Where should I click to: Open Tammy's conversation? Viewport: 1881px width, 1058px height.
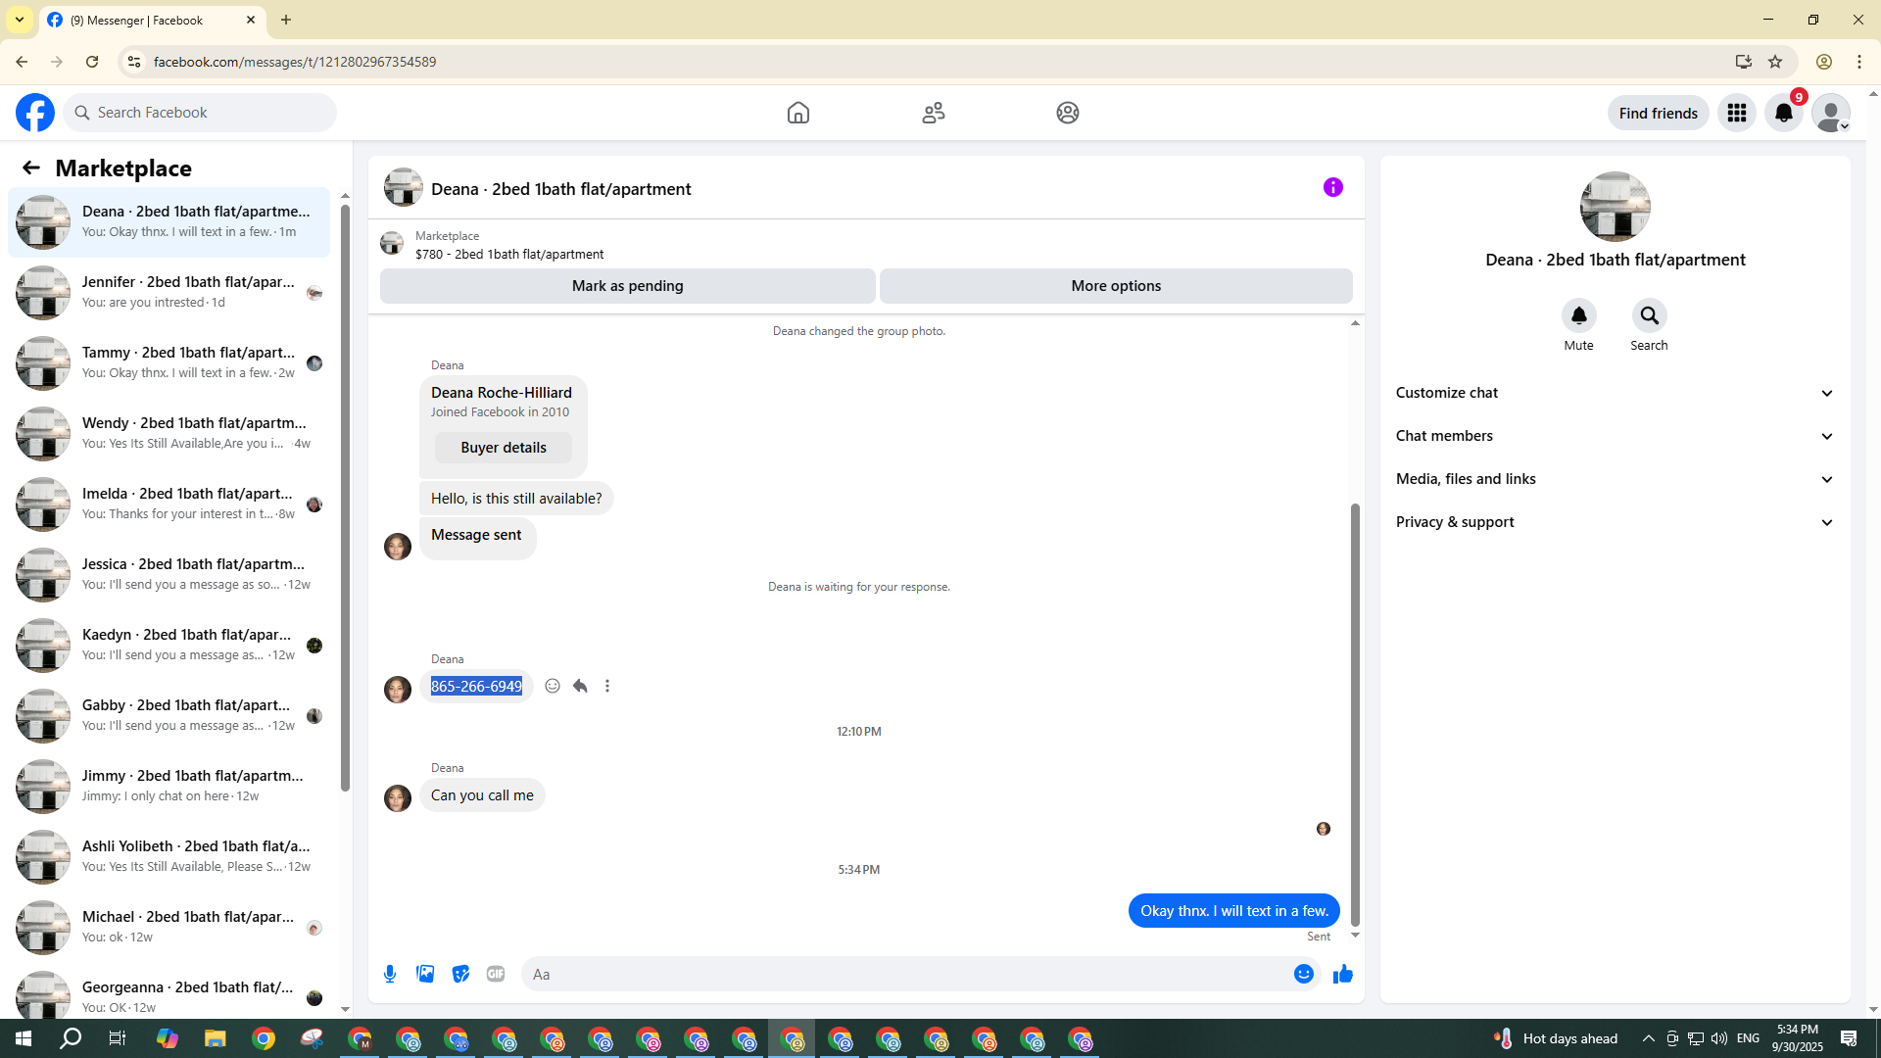[169, 363]
